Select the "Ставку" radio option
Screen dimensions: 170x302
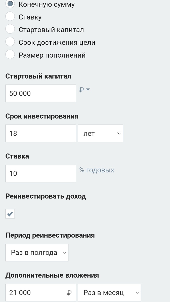10,16
